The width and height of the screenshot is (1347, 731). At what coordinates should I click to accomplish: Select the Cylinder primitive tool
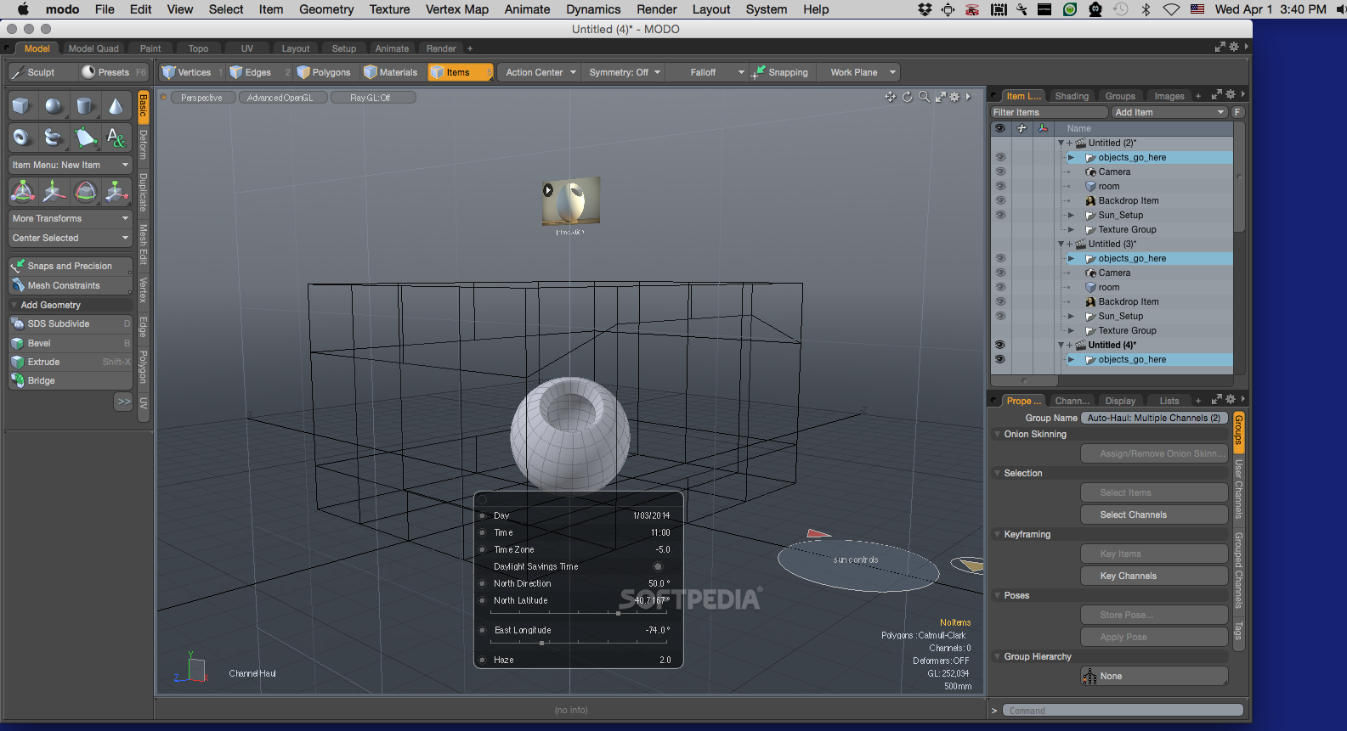click(x=85, y=106)
